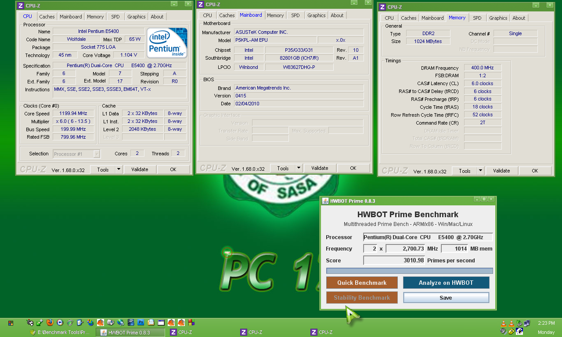
Task: Switch to the CPU tab in the Memory window
Action: pos(389,18)
